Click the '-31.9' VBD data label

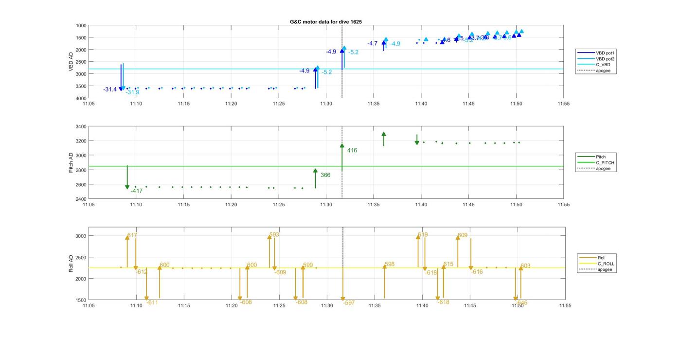132,92
